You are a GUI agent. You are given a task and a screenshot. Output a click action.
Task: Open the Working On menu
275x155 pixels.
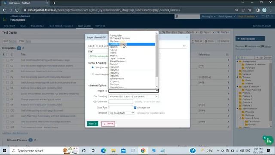point(208,16)
